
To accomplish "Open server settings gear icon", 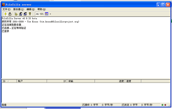I will click(x=16, y=14).
